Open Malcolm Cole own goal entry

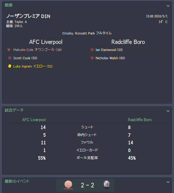pos(37,50)
